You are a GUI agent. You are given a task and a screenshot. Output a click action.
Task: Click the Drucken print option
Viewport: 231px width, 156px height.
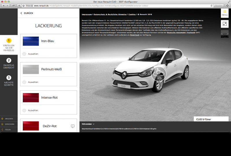tap(9, 119)
